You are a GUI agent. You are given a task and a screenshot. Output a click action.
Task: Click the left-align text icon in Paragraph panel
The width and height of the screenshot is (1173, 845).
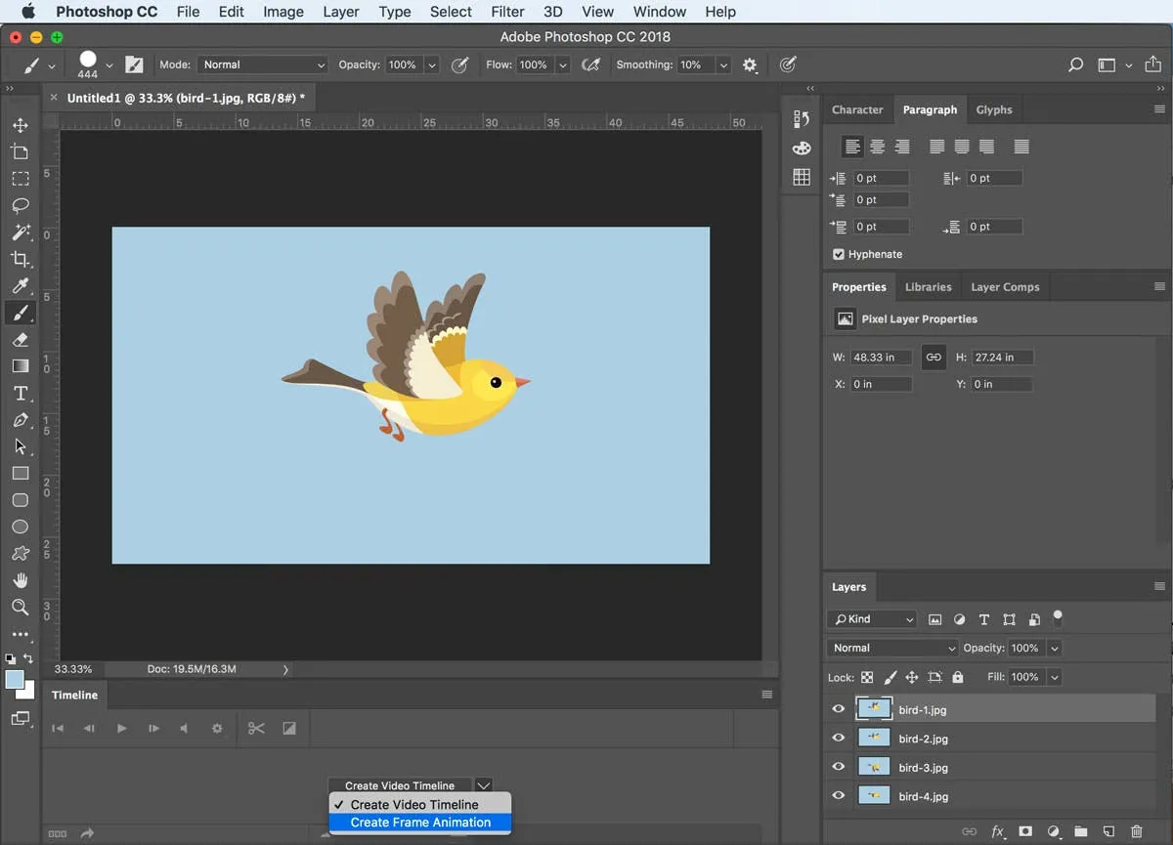851,146
